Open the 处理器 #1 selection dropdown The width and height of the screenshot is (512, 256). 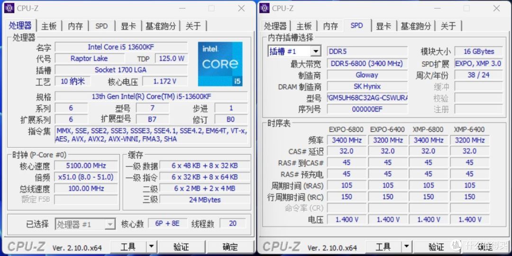pos(85,224)
